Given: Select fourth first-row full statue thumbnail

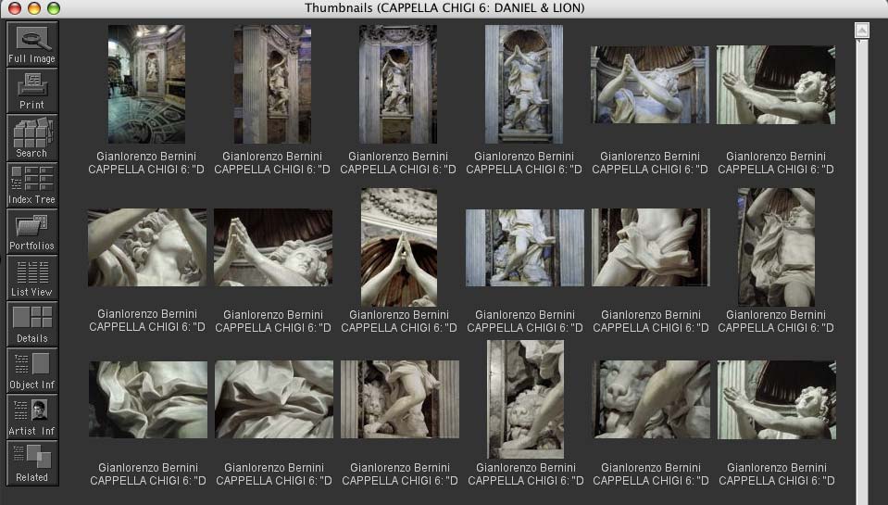Looking at the screenshot, I should (524, 84).
